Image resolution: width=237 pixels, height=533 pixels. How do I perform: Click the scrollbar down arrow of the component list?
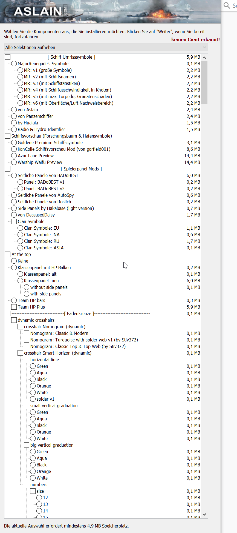[x=204, y=515]
